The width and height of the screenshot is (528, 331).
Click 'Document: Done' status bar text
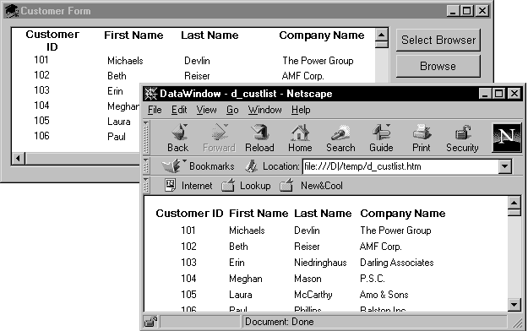(x=279, y=322)
